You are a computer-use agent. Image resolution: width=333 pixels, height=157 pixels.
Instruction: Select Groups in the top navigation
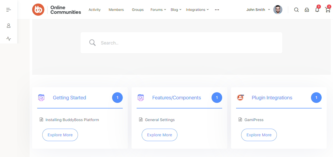[138, 10]
